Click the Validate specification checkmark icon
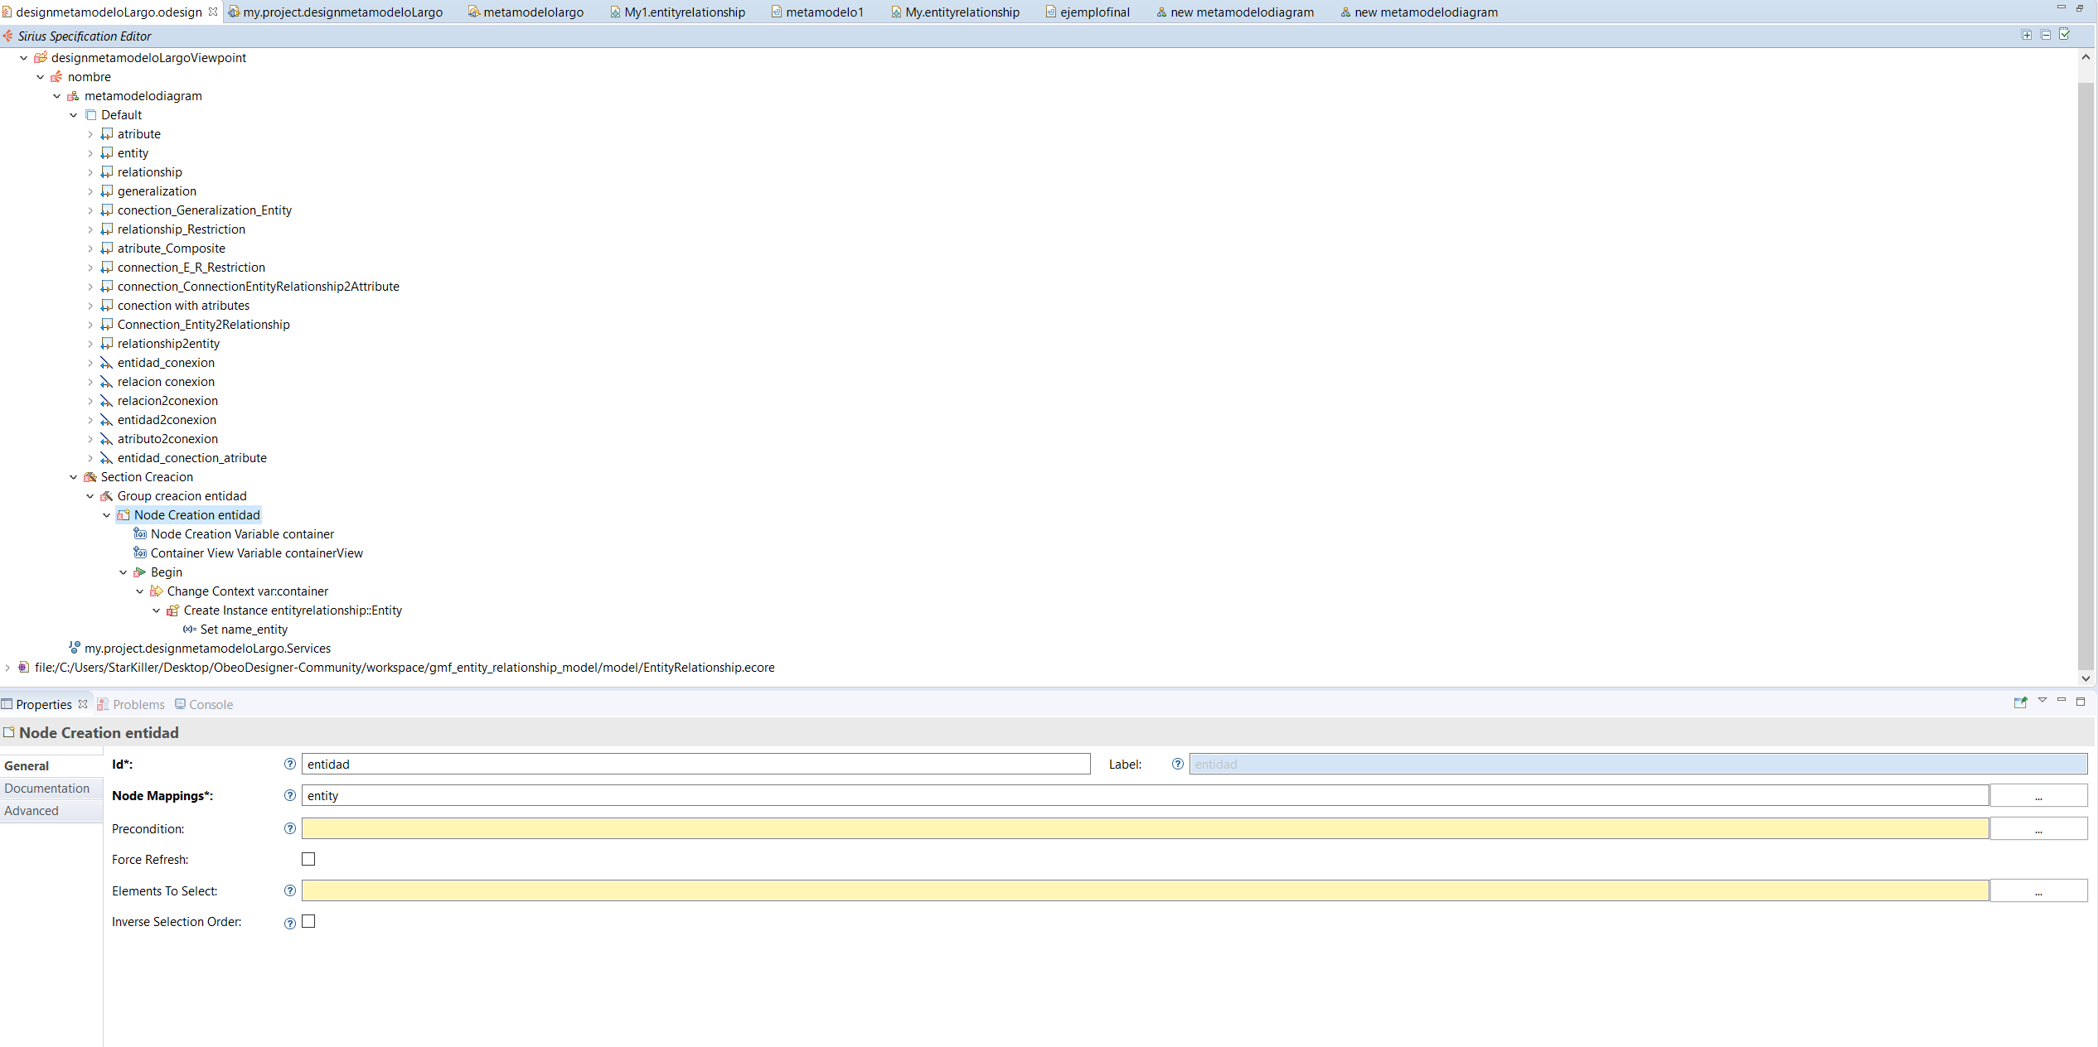Viewport: 2098px width, 1047px height. point(2065,35)
